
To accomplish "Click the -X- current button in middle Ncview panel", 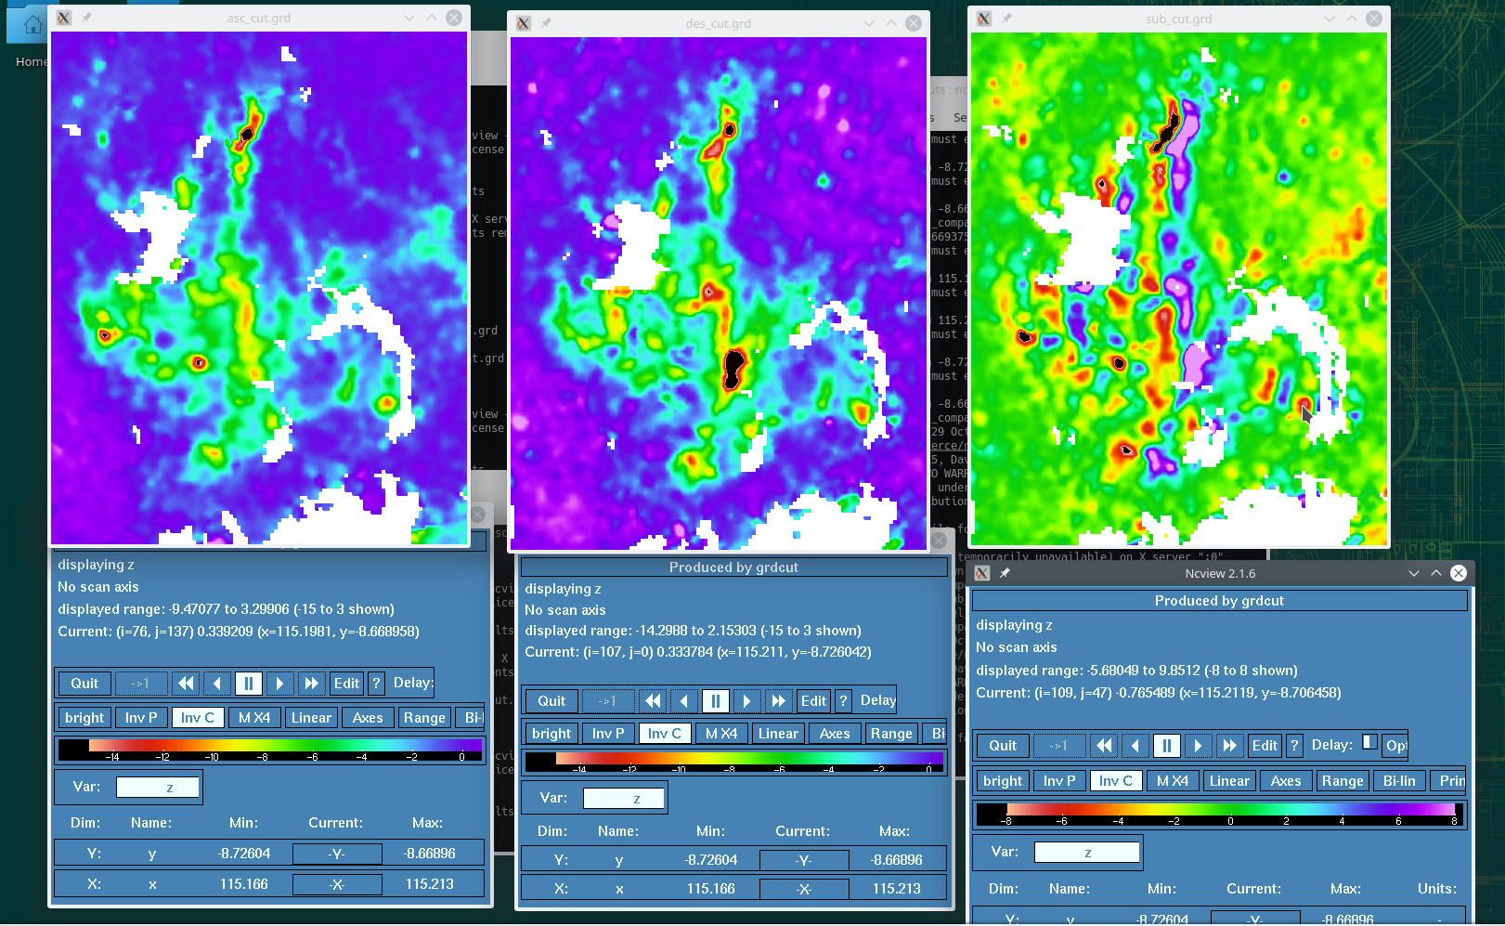I will (804, 889).
